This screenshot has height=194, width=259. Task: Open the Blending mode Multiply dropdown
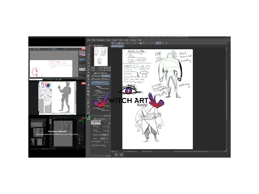point(105,135)
